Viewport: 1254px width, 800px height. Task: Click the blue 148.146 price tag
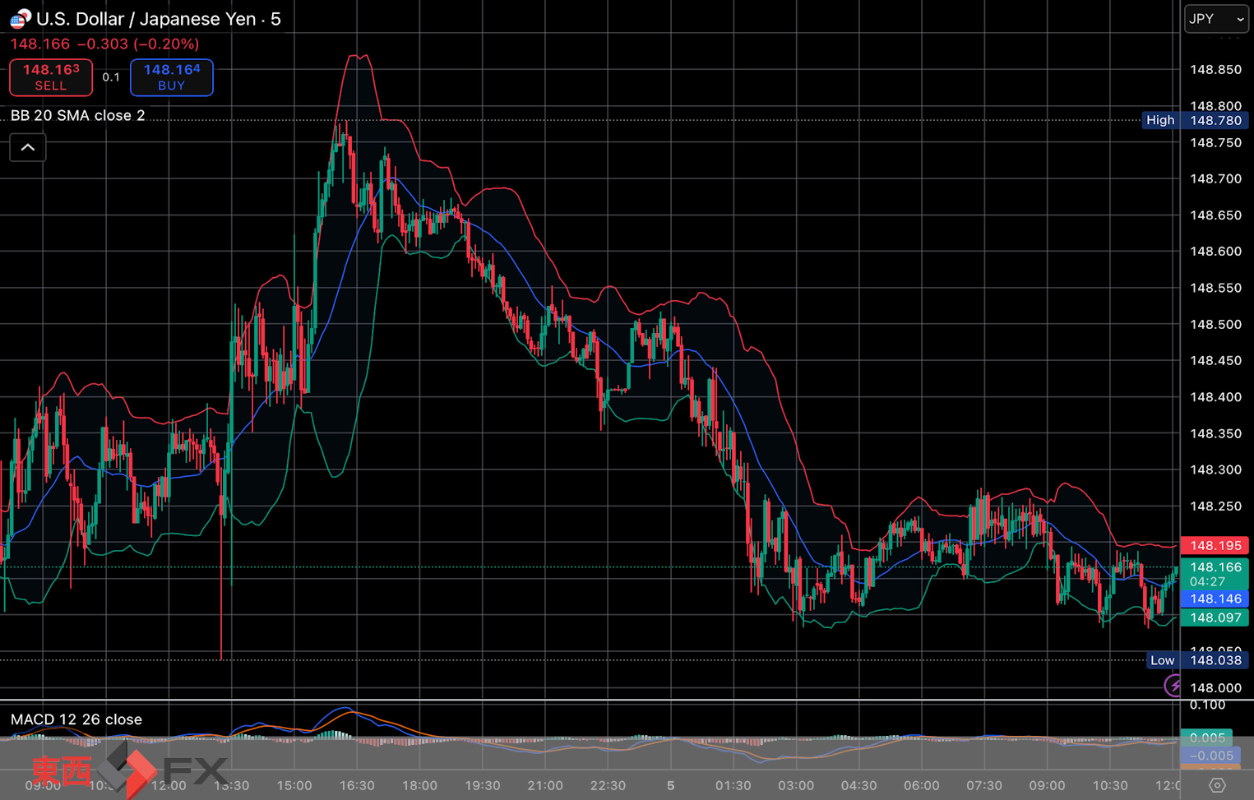click(1215, 599)
